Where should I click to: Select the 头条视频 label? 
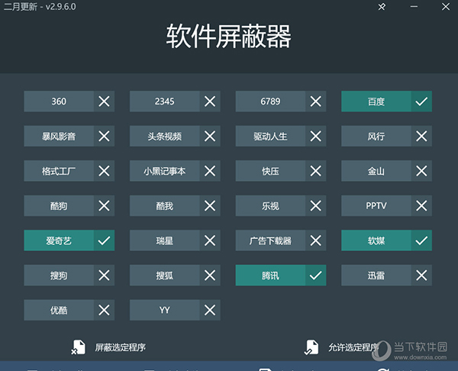click(x=164, y=136)
